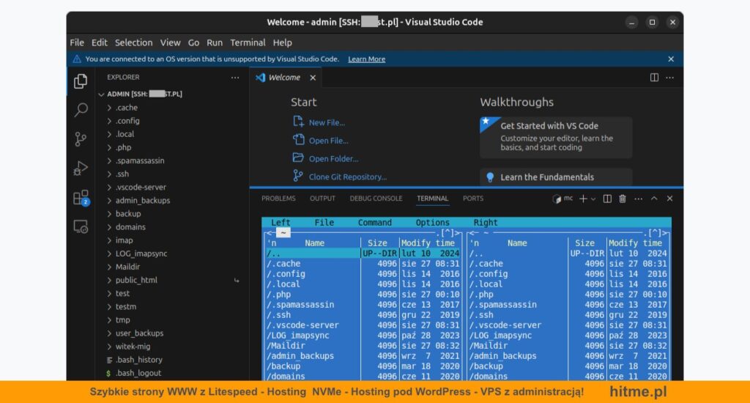This screenshot has width=750, height=403.
Task: Open the Left menu in Midnight Commander
Action: pos(281,223)
